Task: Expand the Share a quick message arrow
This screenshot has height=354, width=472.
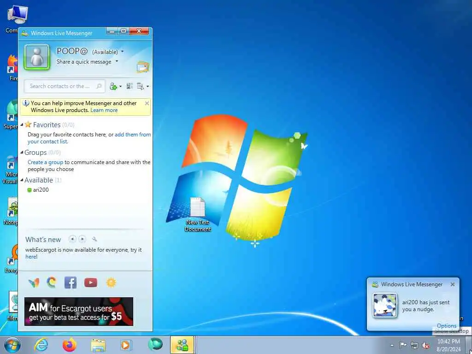Action: [x=117, y=61]
